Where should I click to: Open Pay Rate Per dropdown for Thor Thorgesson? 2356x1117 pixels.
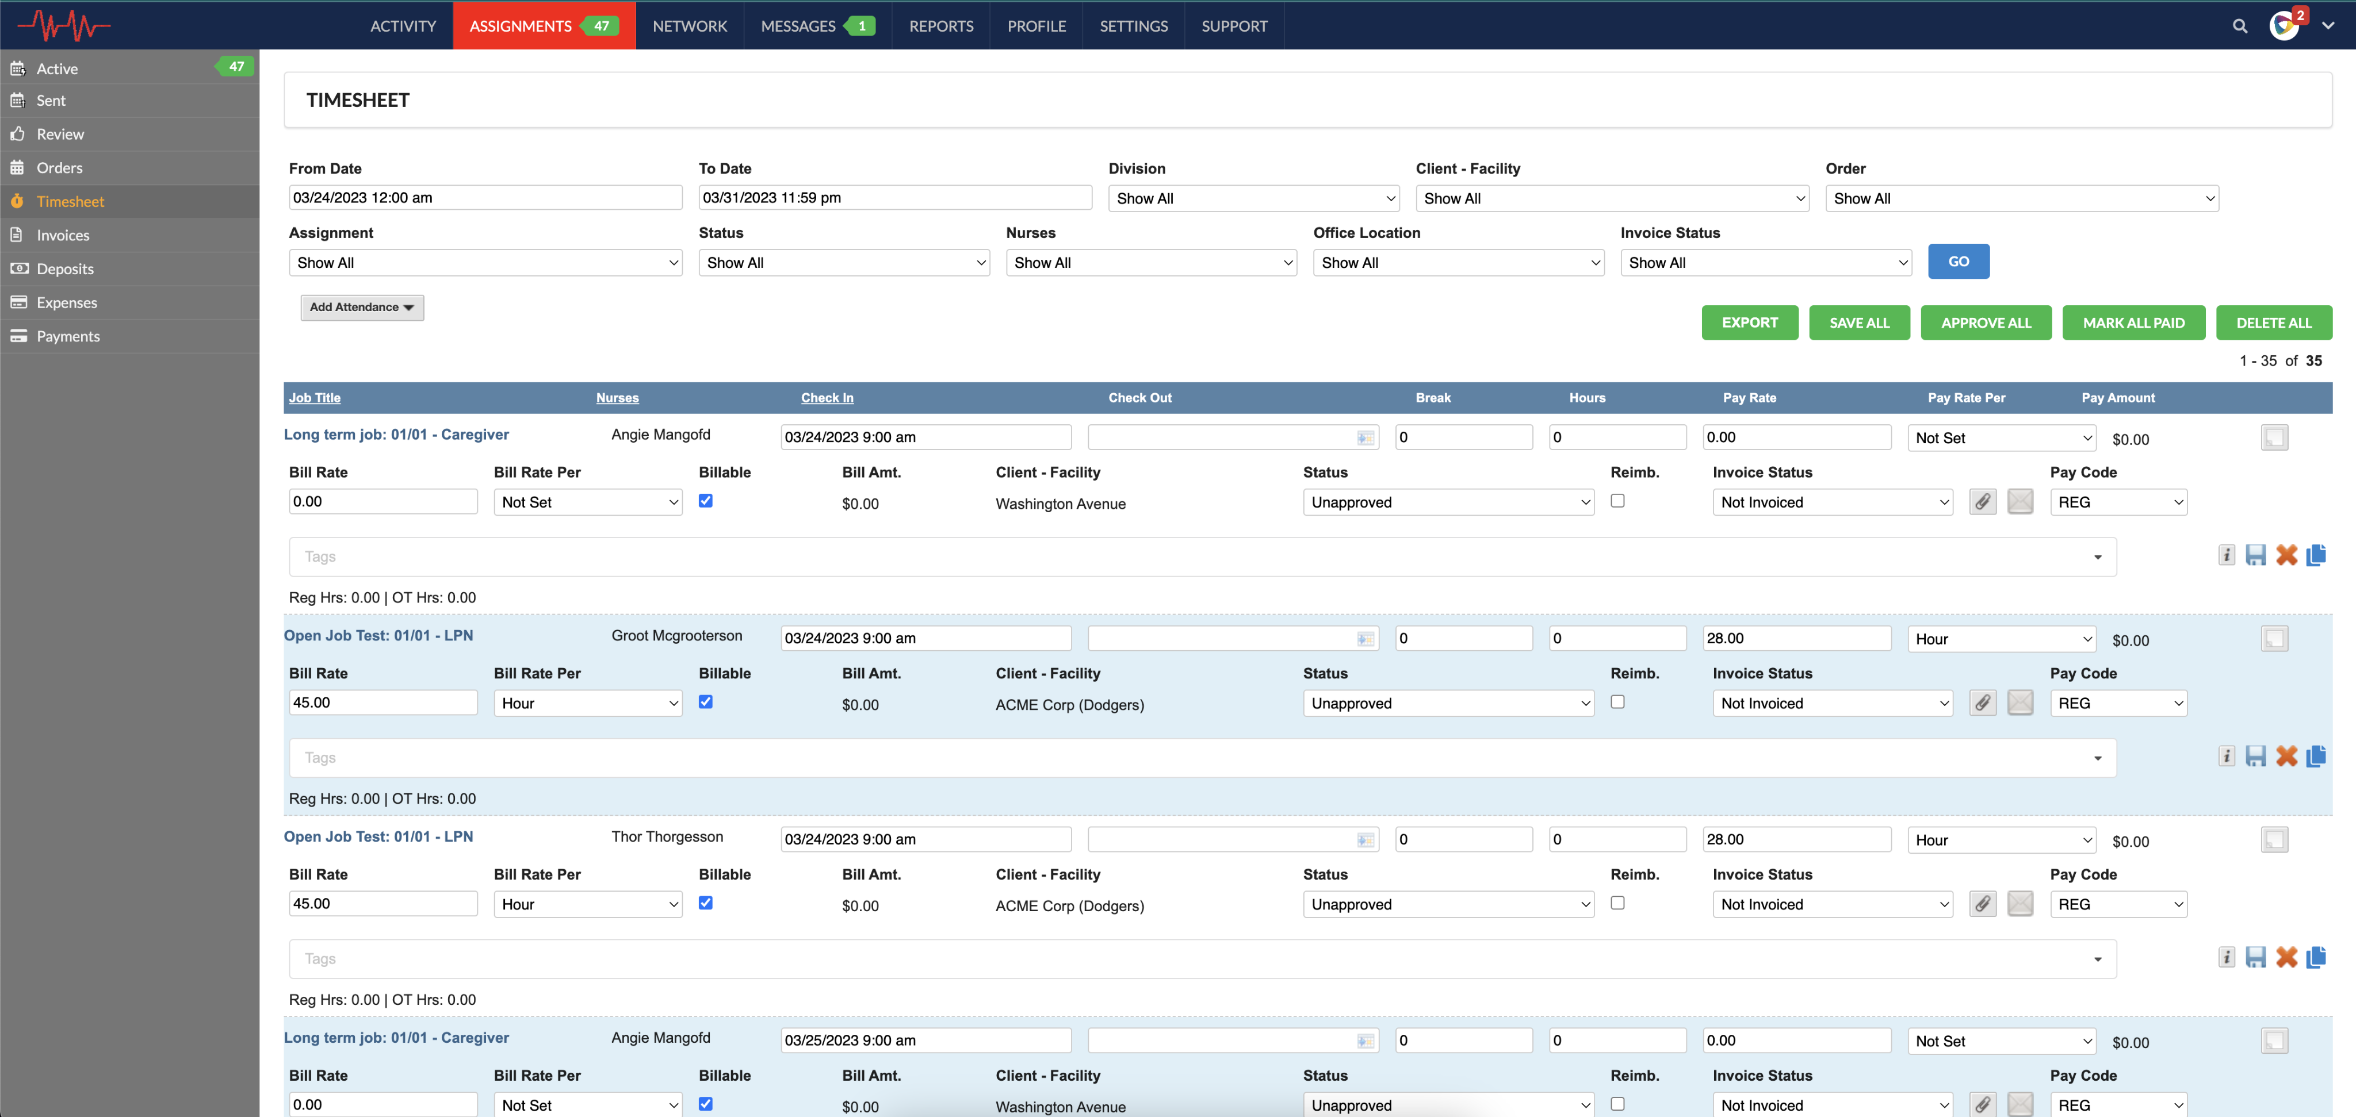[2002, 840]
